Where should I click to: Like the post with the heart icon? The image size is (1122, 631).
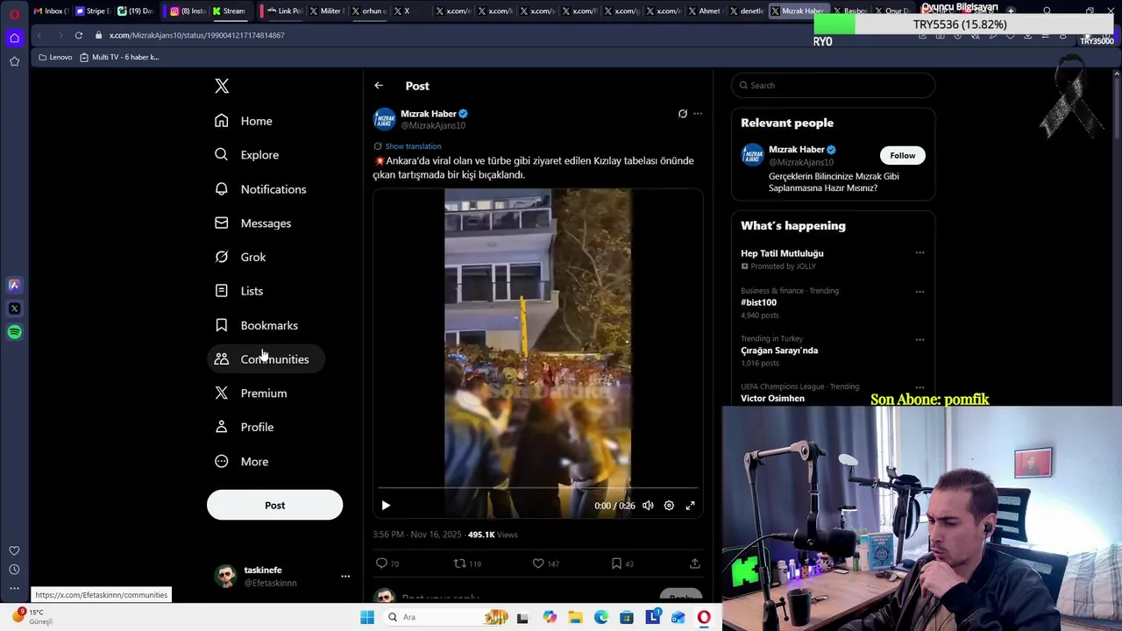(x=538, y=564)
